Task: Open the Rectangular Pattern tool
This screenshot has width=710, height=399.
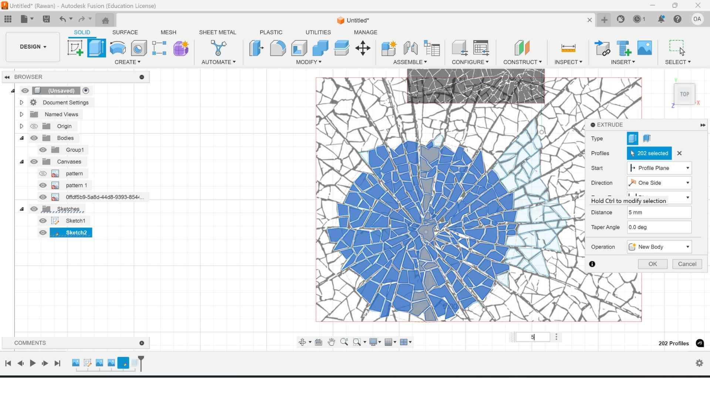Action: (x=159, y=48)
